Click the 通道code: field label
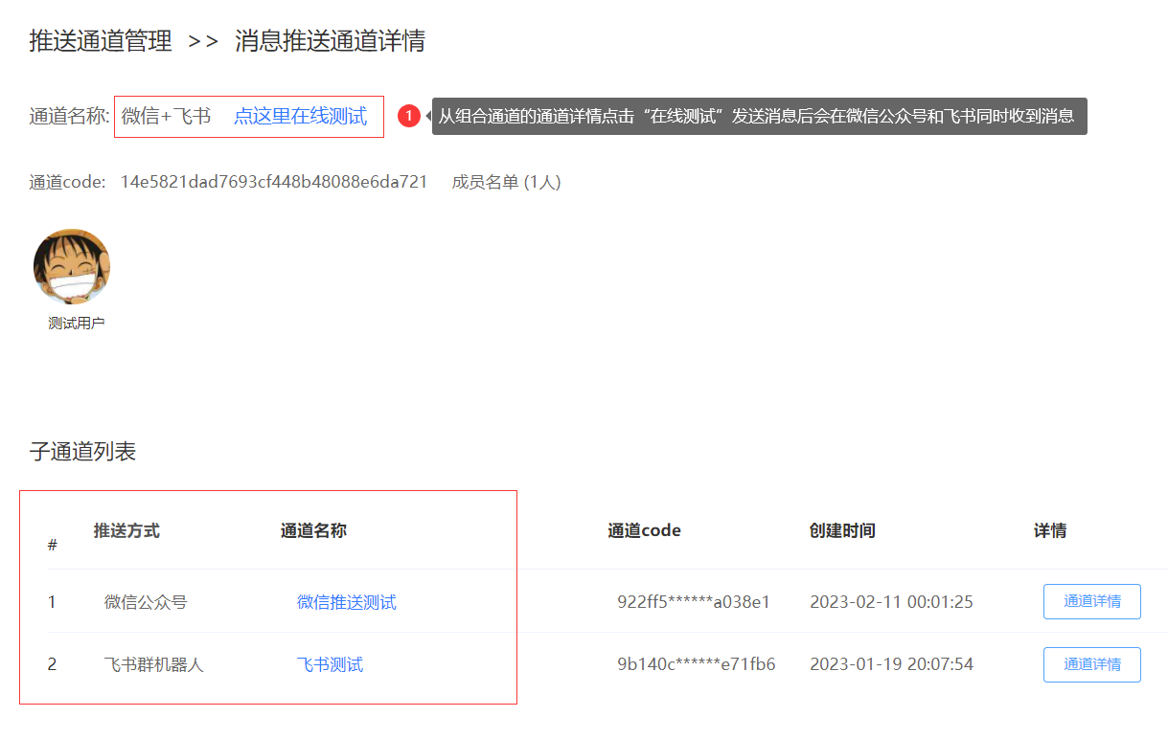Screen dimensions: 1168x739 tap(67, 182)
